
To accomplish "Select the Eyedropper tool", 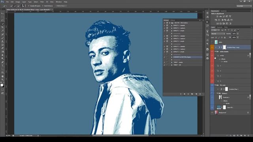I will tap(2, 31).
